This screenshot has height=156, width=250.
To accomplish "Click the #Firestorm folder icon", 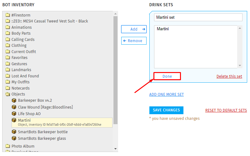I will coord(7,15).
